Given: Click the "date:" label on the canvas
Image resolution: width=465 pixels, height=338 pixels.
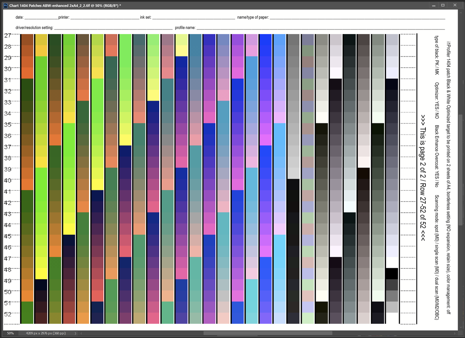Looking at the screenshot, I should coord(19,18).
